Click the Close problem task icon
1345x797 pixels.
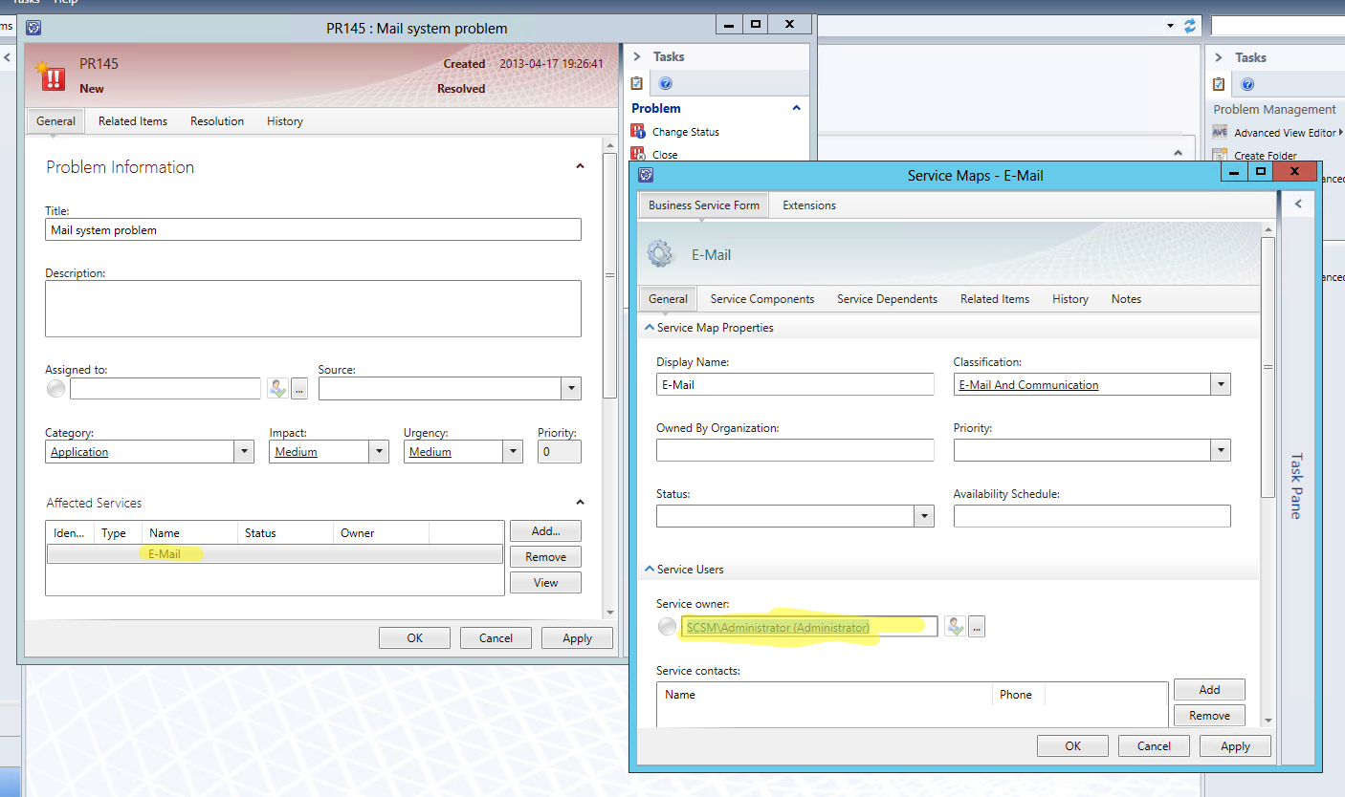(639, 154)
